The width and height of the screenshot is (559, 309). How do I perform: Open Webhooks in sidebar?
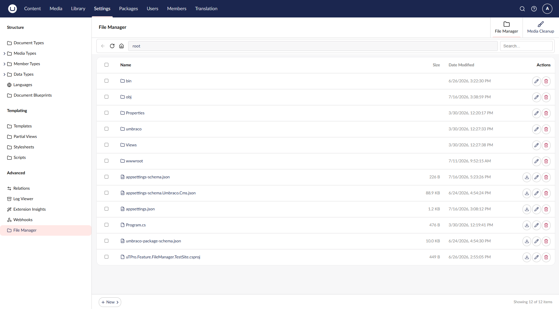pyautogui.click(x=23, y=220)
